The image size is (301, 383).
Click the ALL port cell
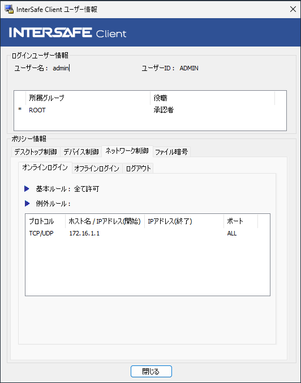[x=232, y=233]
